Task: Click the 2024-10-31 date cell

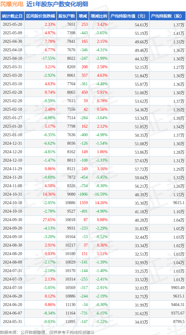Action: (12, 194)
